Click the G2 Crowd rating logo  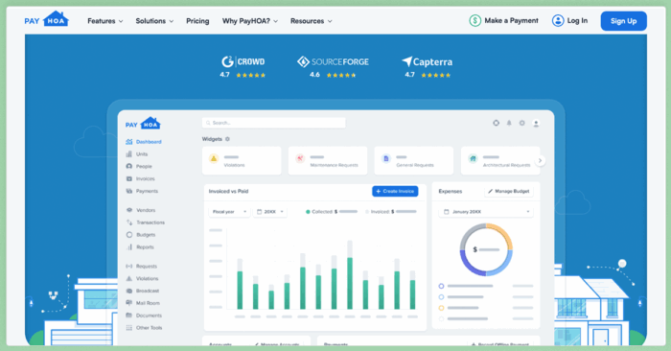(x=243, y=61)
